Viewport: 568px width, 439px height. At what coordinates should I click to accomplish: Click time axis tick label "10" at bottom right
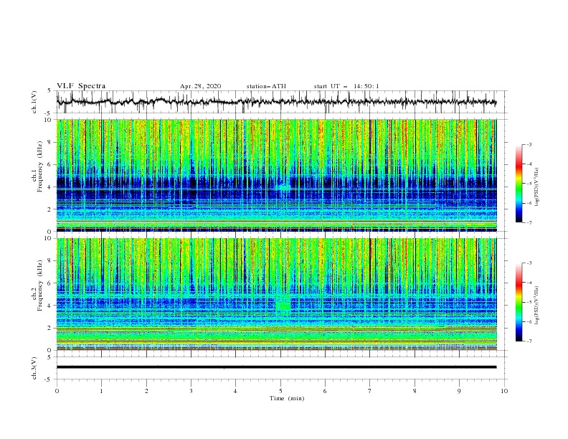tap(504, 391)
